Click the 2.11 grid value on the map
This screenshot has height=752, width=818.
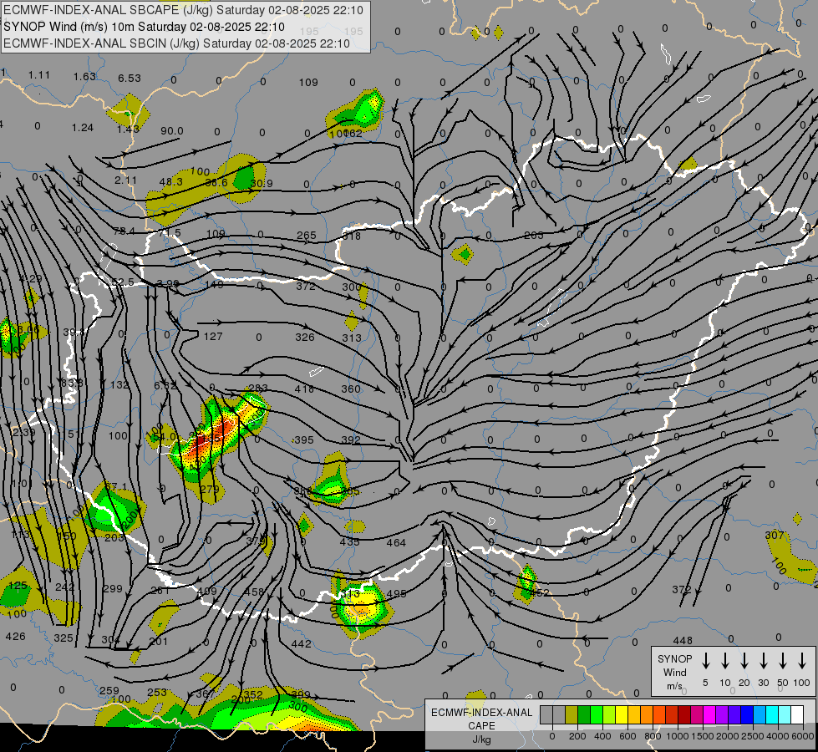[x=125, y=180]
